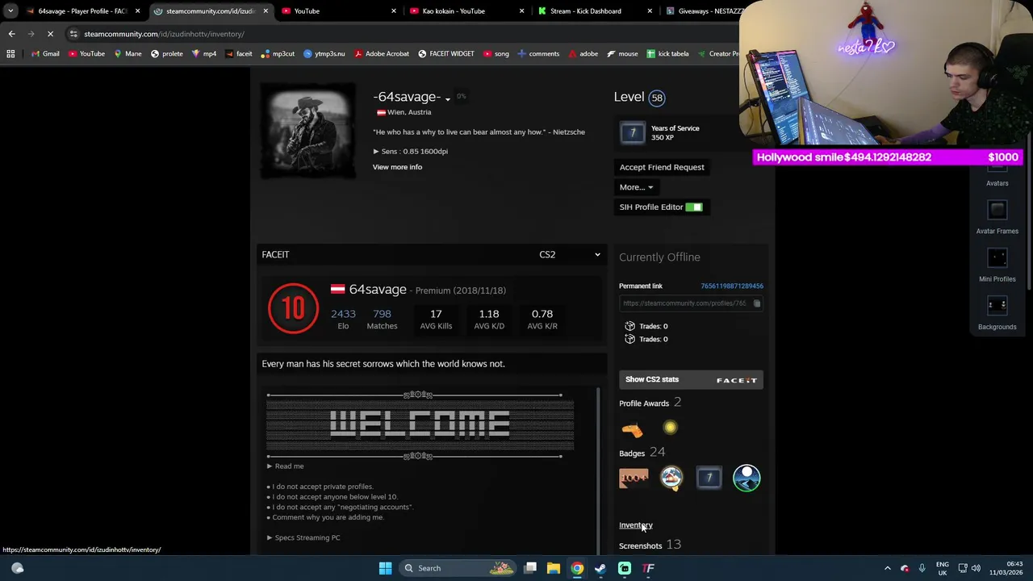Open the FACEIT WIDGET bookmark
The height and width of the screenshot is (581, 1033).
point(445,54)
